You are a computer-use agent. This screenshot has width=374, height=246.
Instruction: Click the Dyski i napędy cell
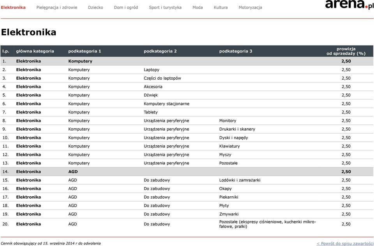coord(233,138)
